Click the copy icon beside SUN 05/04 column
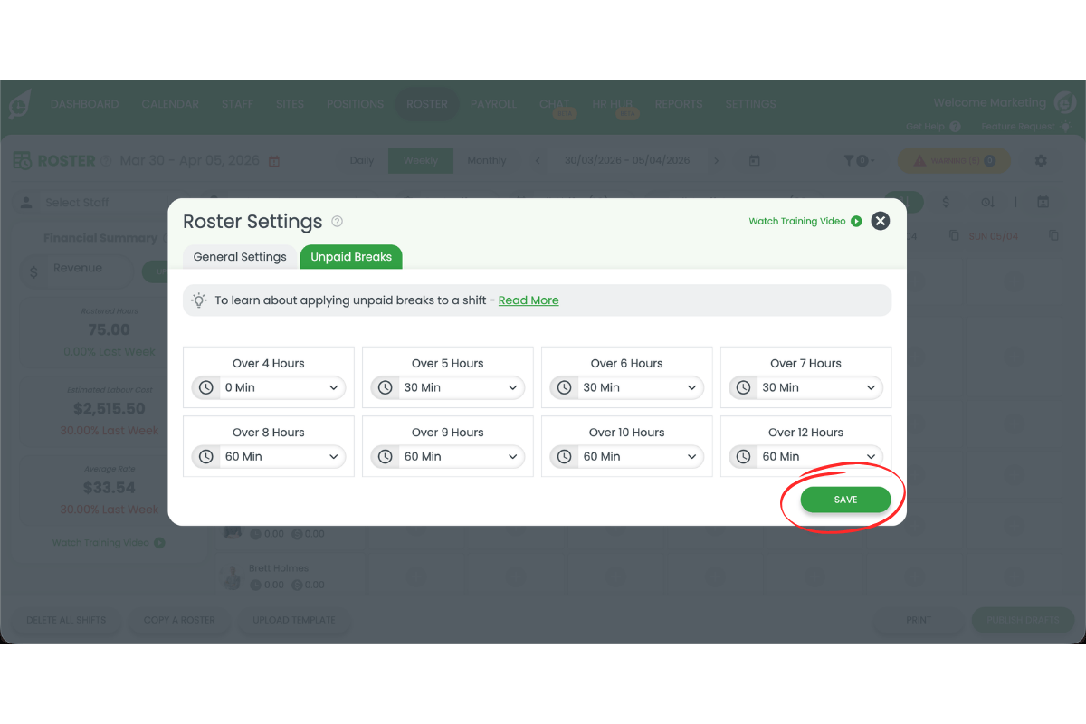Viewport: 1086px width, 724px height. click(x=1052, y=235)
